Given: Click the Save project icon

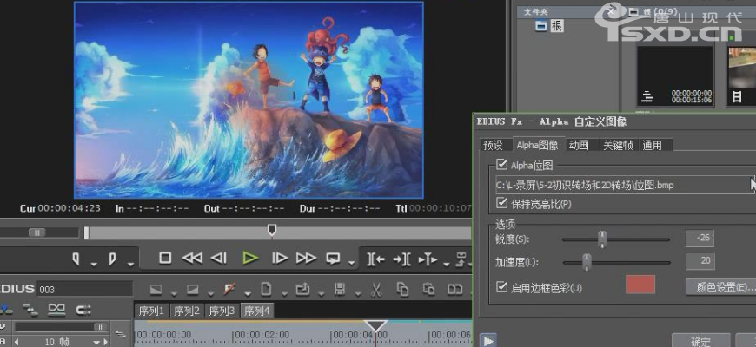Looking at the screenshot, I should pos(340,289).
